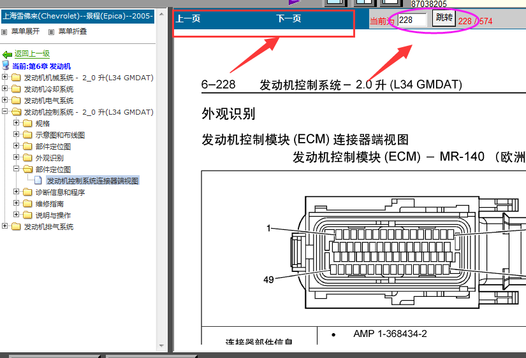This screenshot has height=358, width=526.
Task: Click folder icon of 规格
Action: point(27,124)
